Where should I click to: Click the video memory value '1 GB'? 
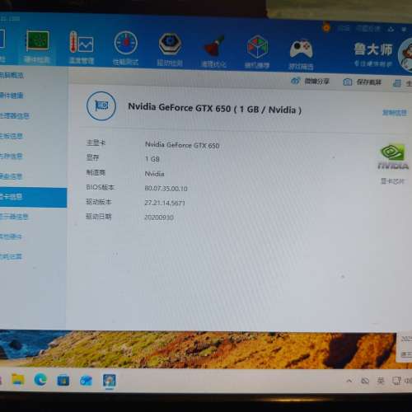152,159
